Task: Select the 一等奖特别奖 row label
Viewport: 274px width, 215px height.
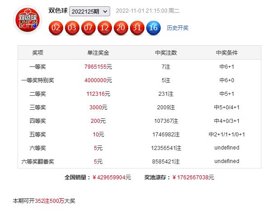Action: tap(37, 80)
